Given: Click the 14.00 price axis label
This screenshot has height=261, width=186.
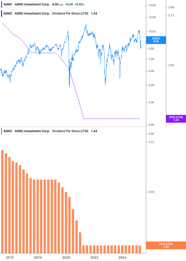Looking at the screenshot, I should coord(152,5).
